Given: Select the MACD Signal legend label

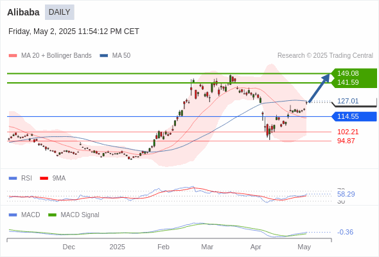Looking at the screenshot, I should 80,215.
